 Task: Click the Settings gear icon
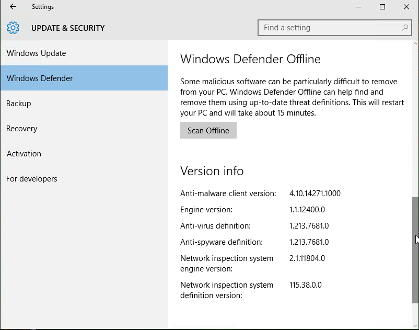tap(13, 27)
